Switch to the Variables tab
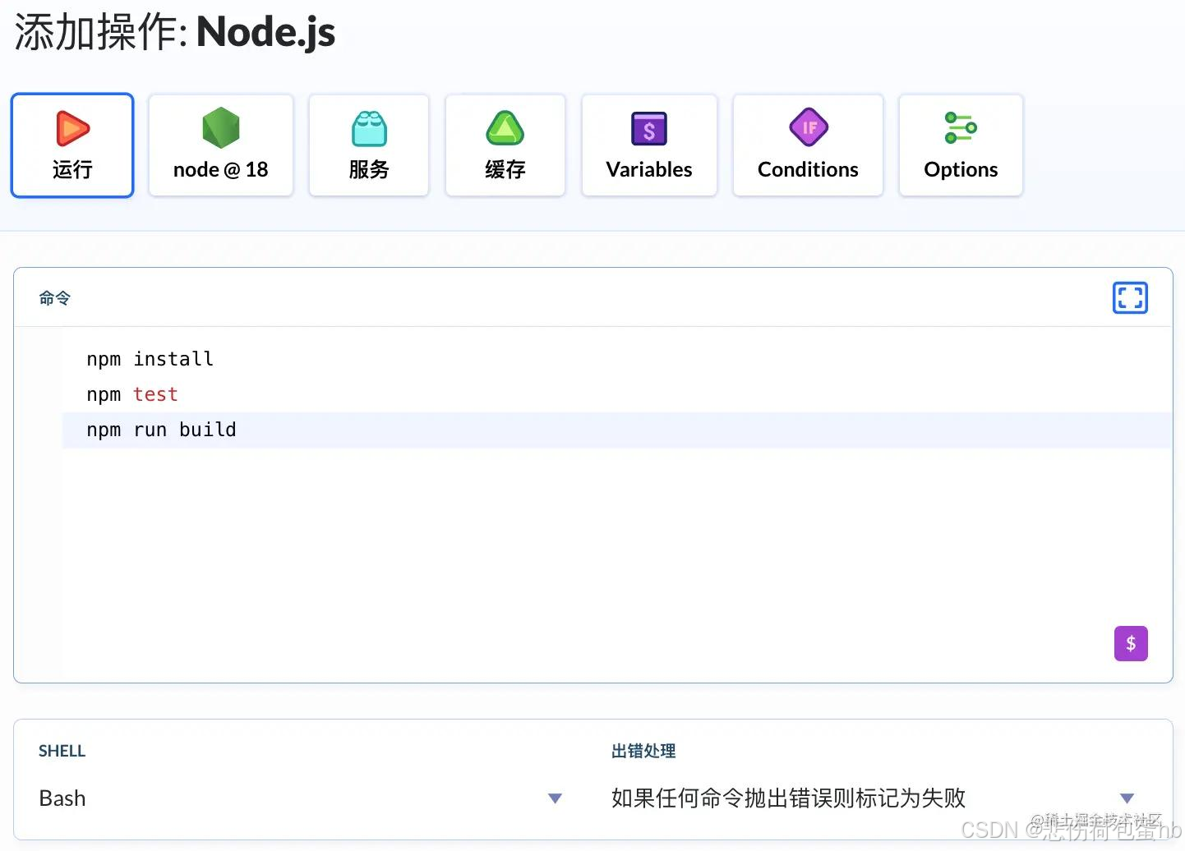Screen dimensions: 1185x851 [x=649, y=145]
